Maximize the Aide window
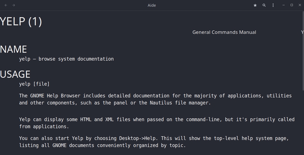This screenshot has width=304, height=155. click(x=292, y=5)
